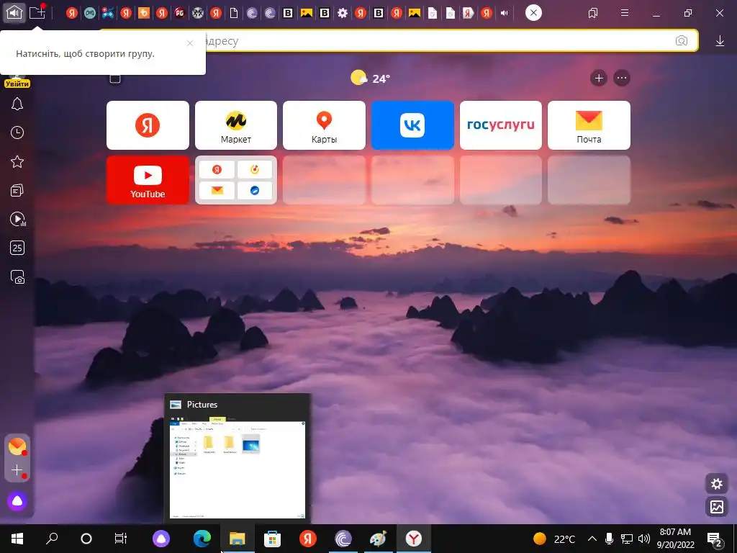Open taskbar search magnifier
This screenshot has height=553, width=737.
52,539
